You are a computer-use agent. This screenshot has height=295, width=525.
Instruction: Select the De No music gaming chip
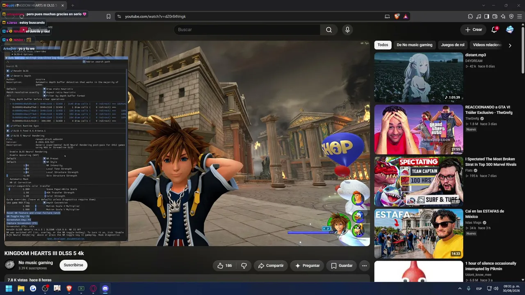click(414, 45)
